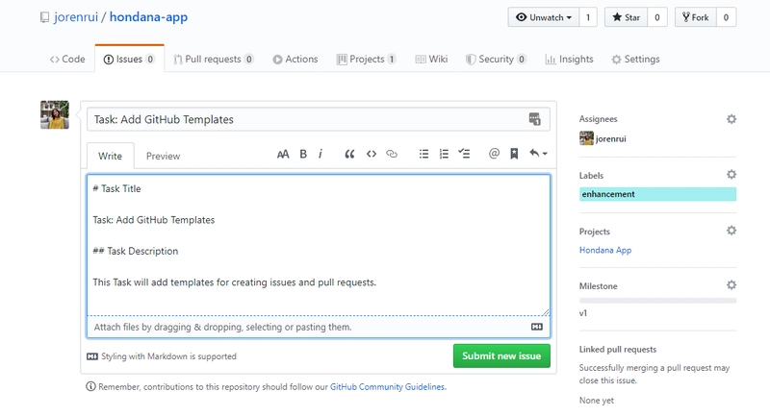Insert a numbered list
This screenshot has height=416, width=770.
[x=444, y=154]
